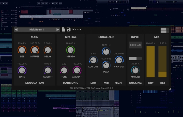The image size is (183, 117).
Task: Click the 0.32 tune value
Action: coord(64,64)
